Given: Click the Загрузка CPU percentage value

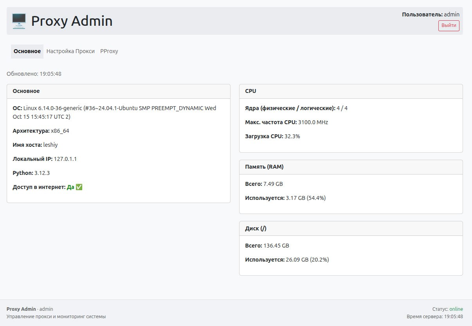Looking at the screenshot, I should pyautogui.click(x=292, y=136).
